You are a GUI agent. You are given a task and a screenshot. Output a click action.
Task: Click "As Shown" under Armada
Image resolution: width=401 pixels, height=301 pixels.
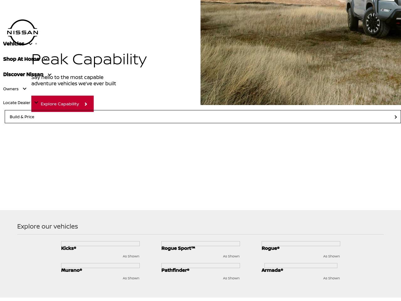(x=331, y=278)
